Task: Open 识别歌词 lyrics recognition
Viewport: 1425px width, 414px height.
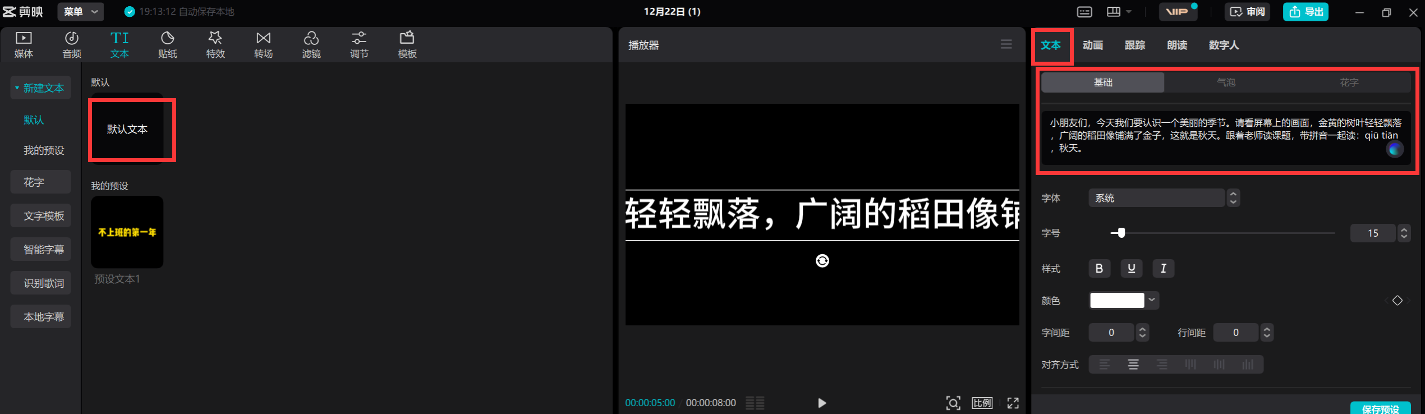Action: point(40,283)
